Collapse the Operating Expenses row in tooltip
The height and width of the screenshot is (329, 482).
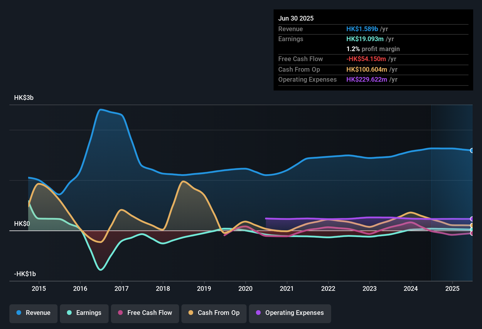point(307,80)
